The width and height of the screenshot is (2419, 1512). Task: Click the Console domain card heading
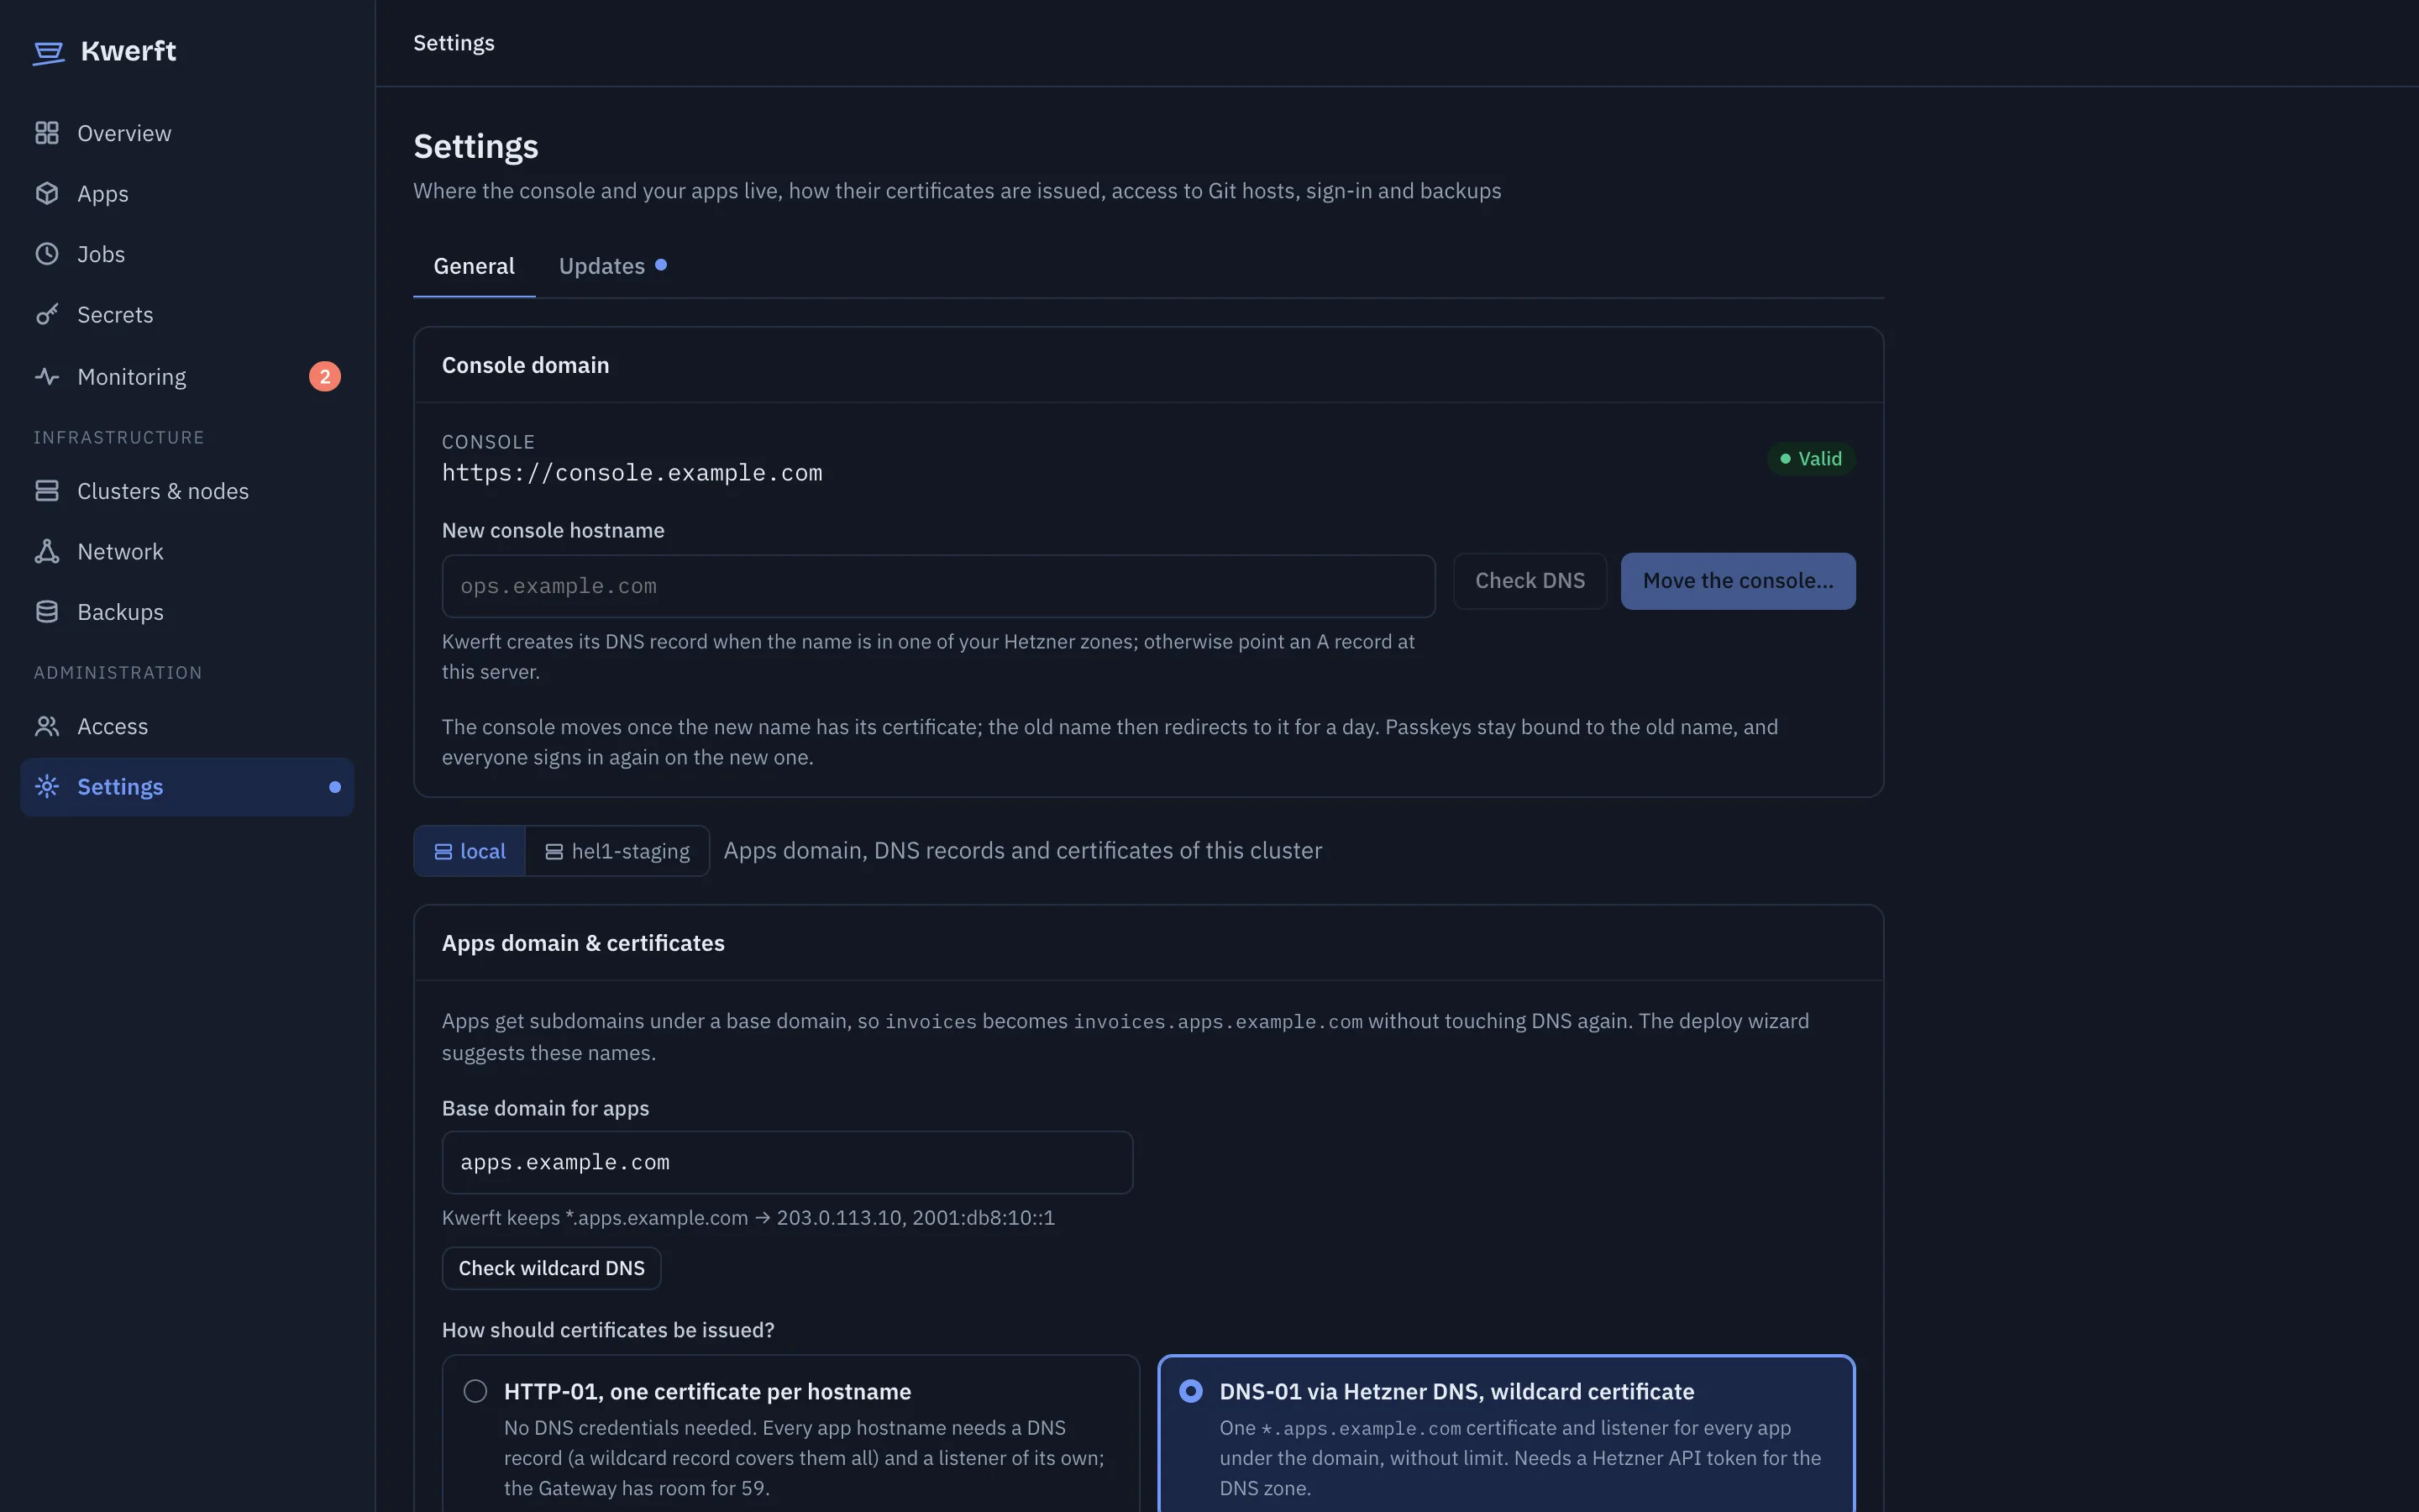(x=525, y=365)
